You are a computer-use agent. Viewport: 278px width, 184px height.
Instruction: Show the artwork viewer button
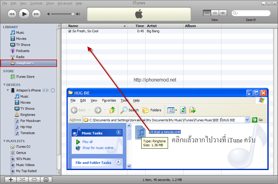(x=46, y=179)
